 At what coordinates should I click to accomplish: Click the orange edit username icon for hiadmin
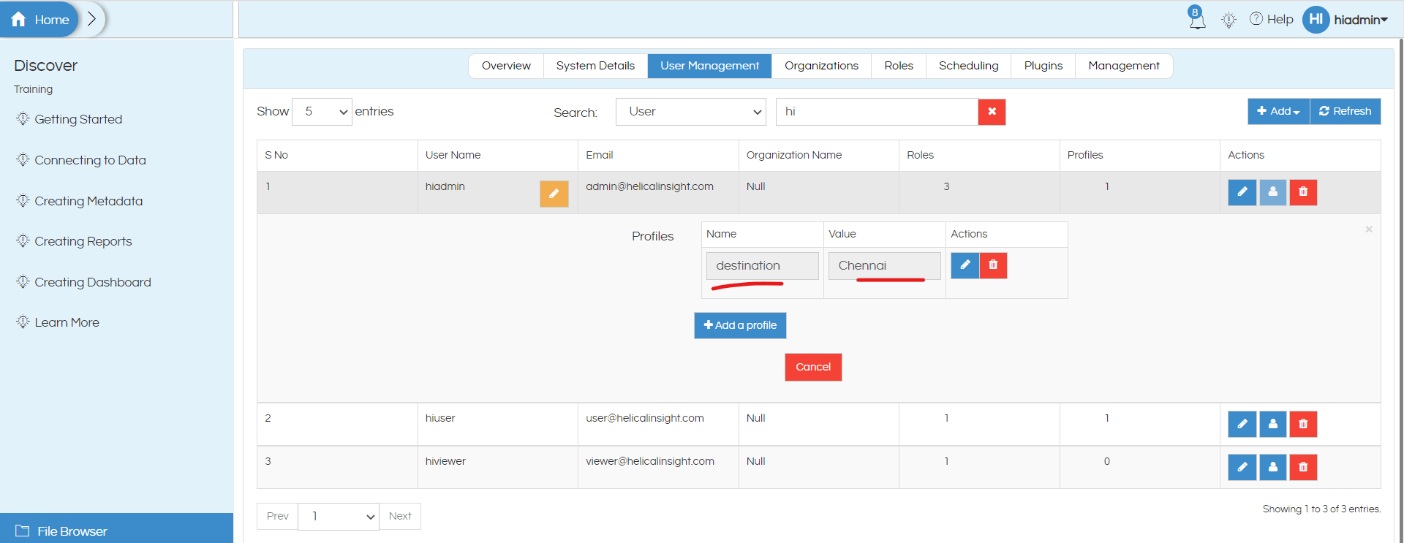click(554, 194)
